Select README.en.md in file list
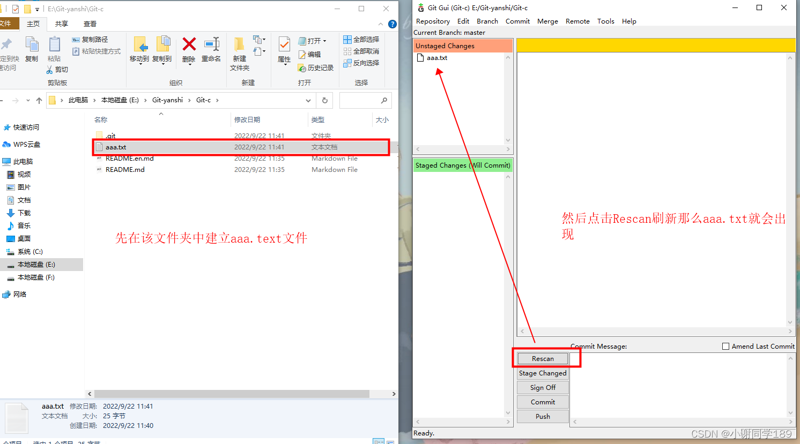 point(241,159)
